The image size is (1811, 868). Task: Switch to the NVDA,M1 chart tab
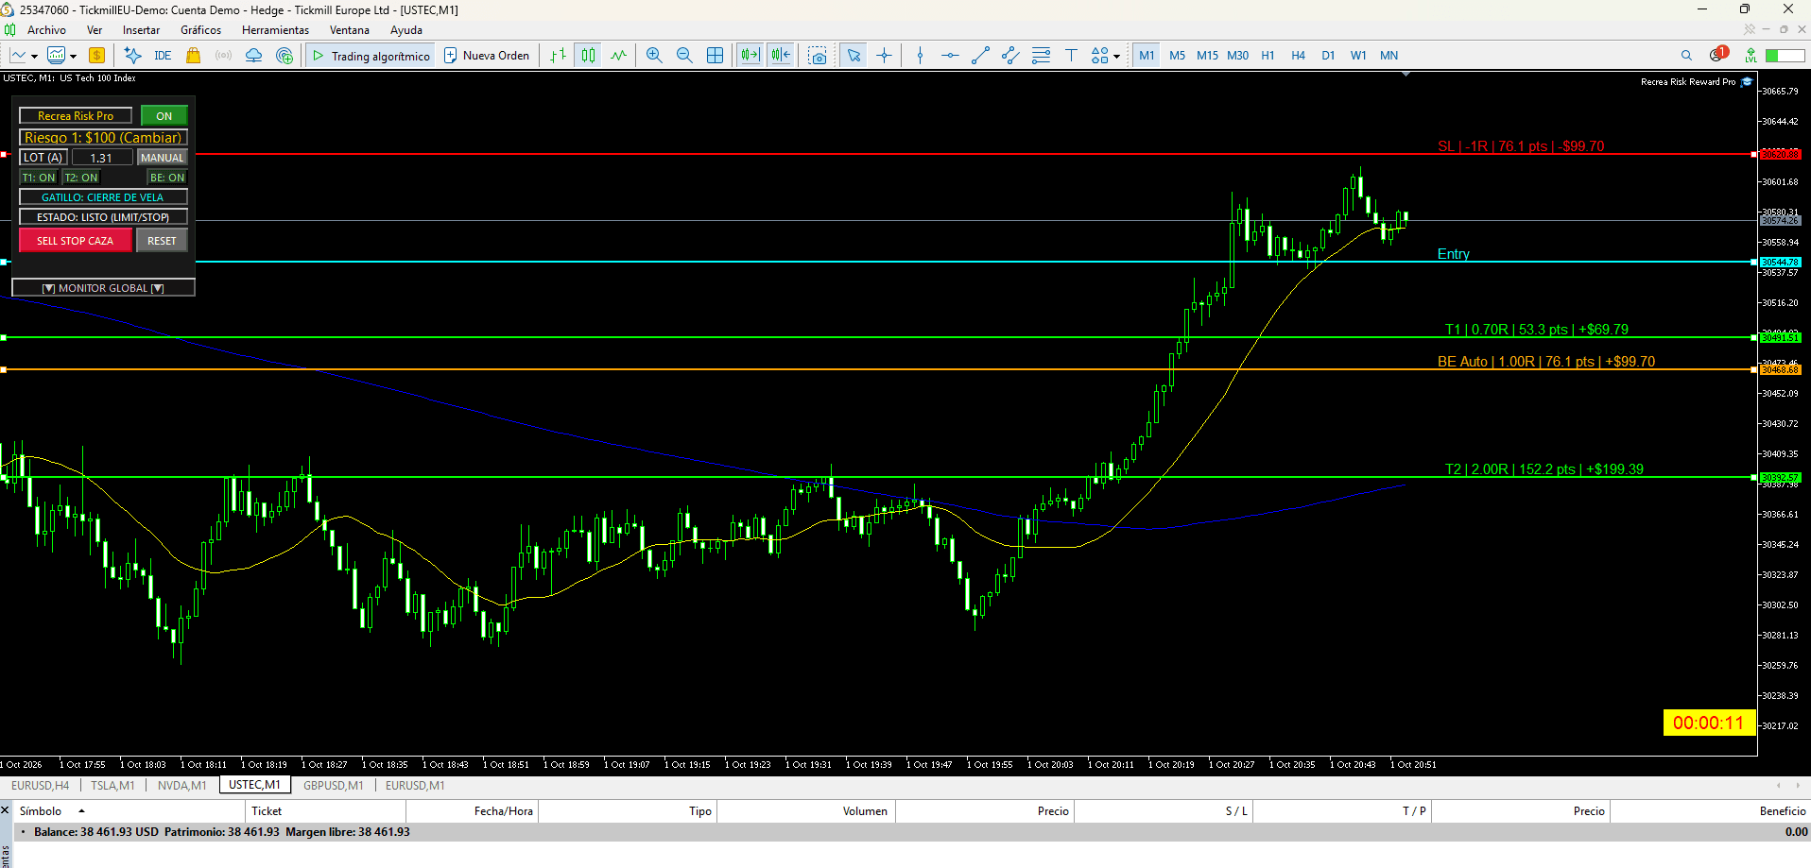click(x=182, y=786)
